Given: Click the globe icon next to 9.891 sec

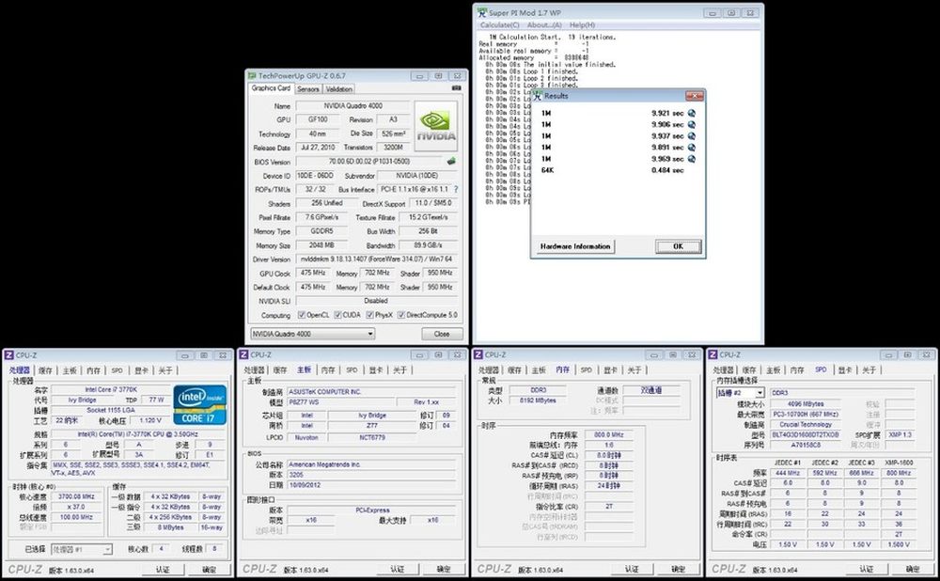Looking at the screenshot, I should tap(691, 148).
